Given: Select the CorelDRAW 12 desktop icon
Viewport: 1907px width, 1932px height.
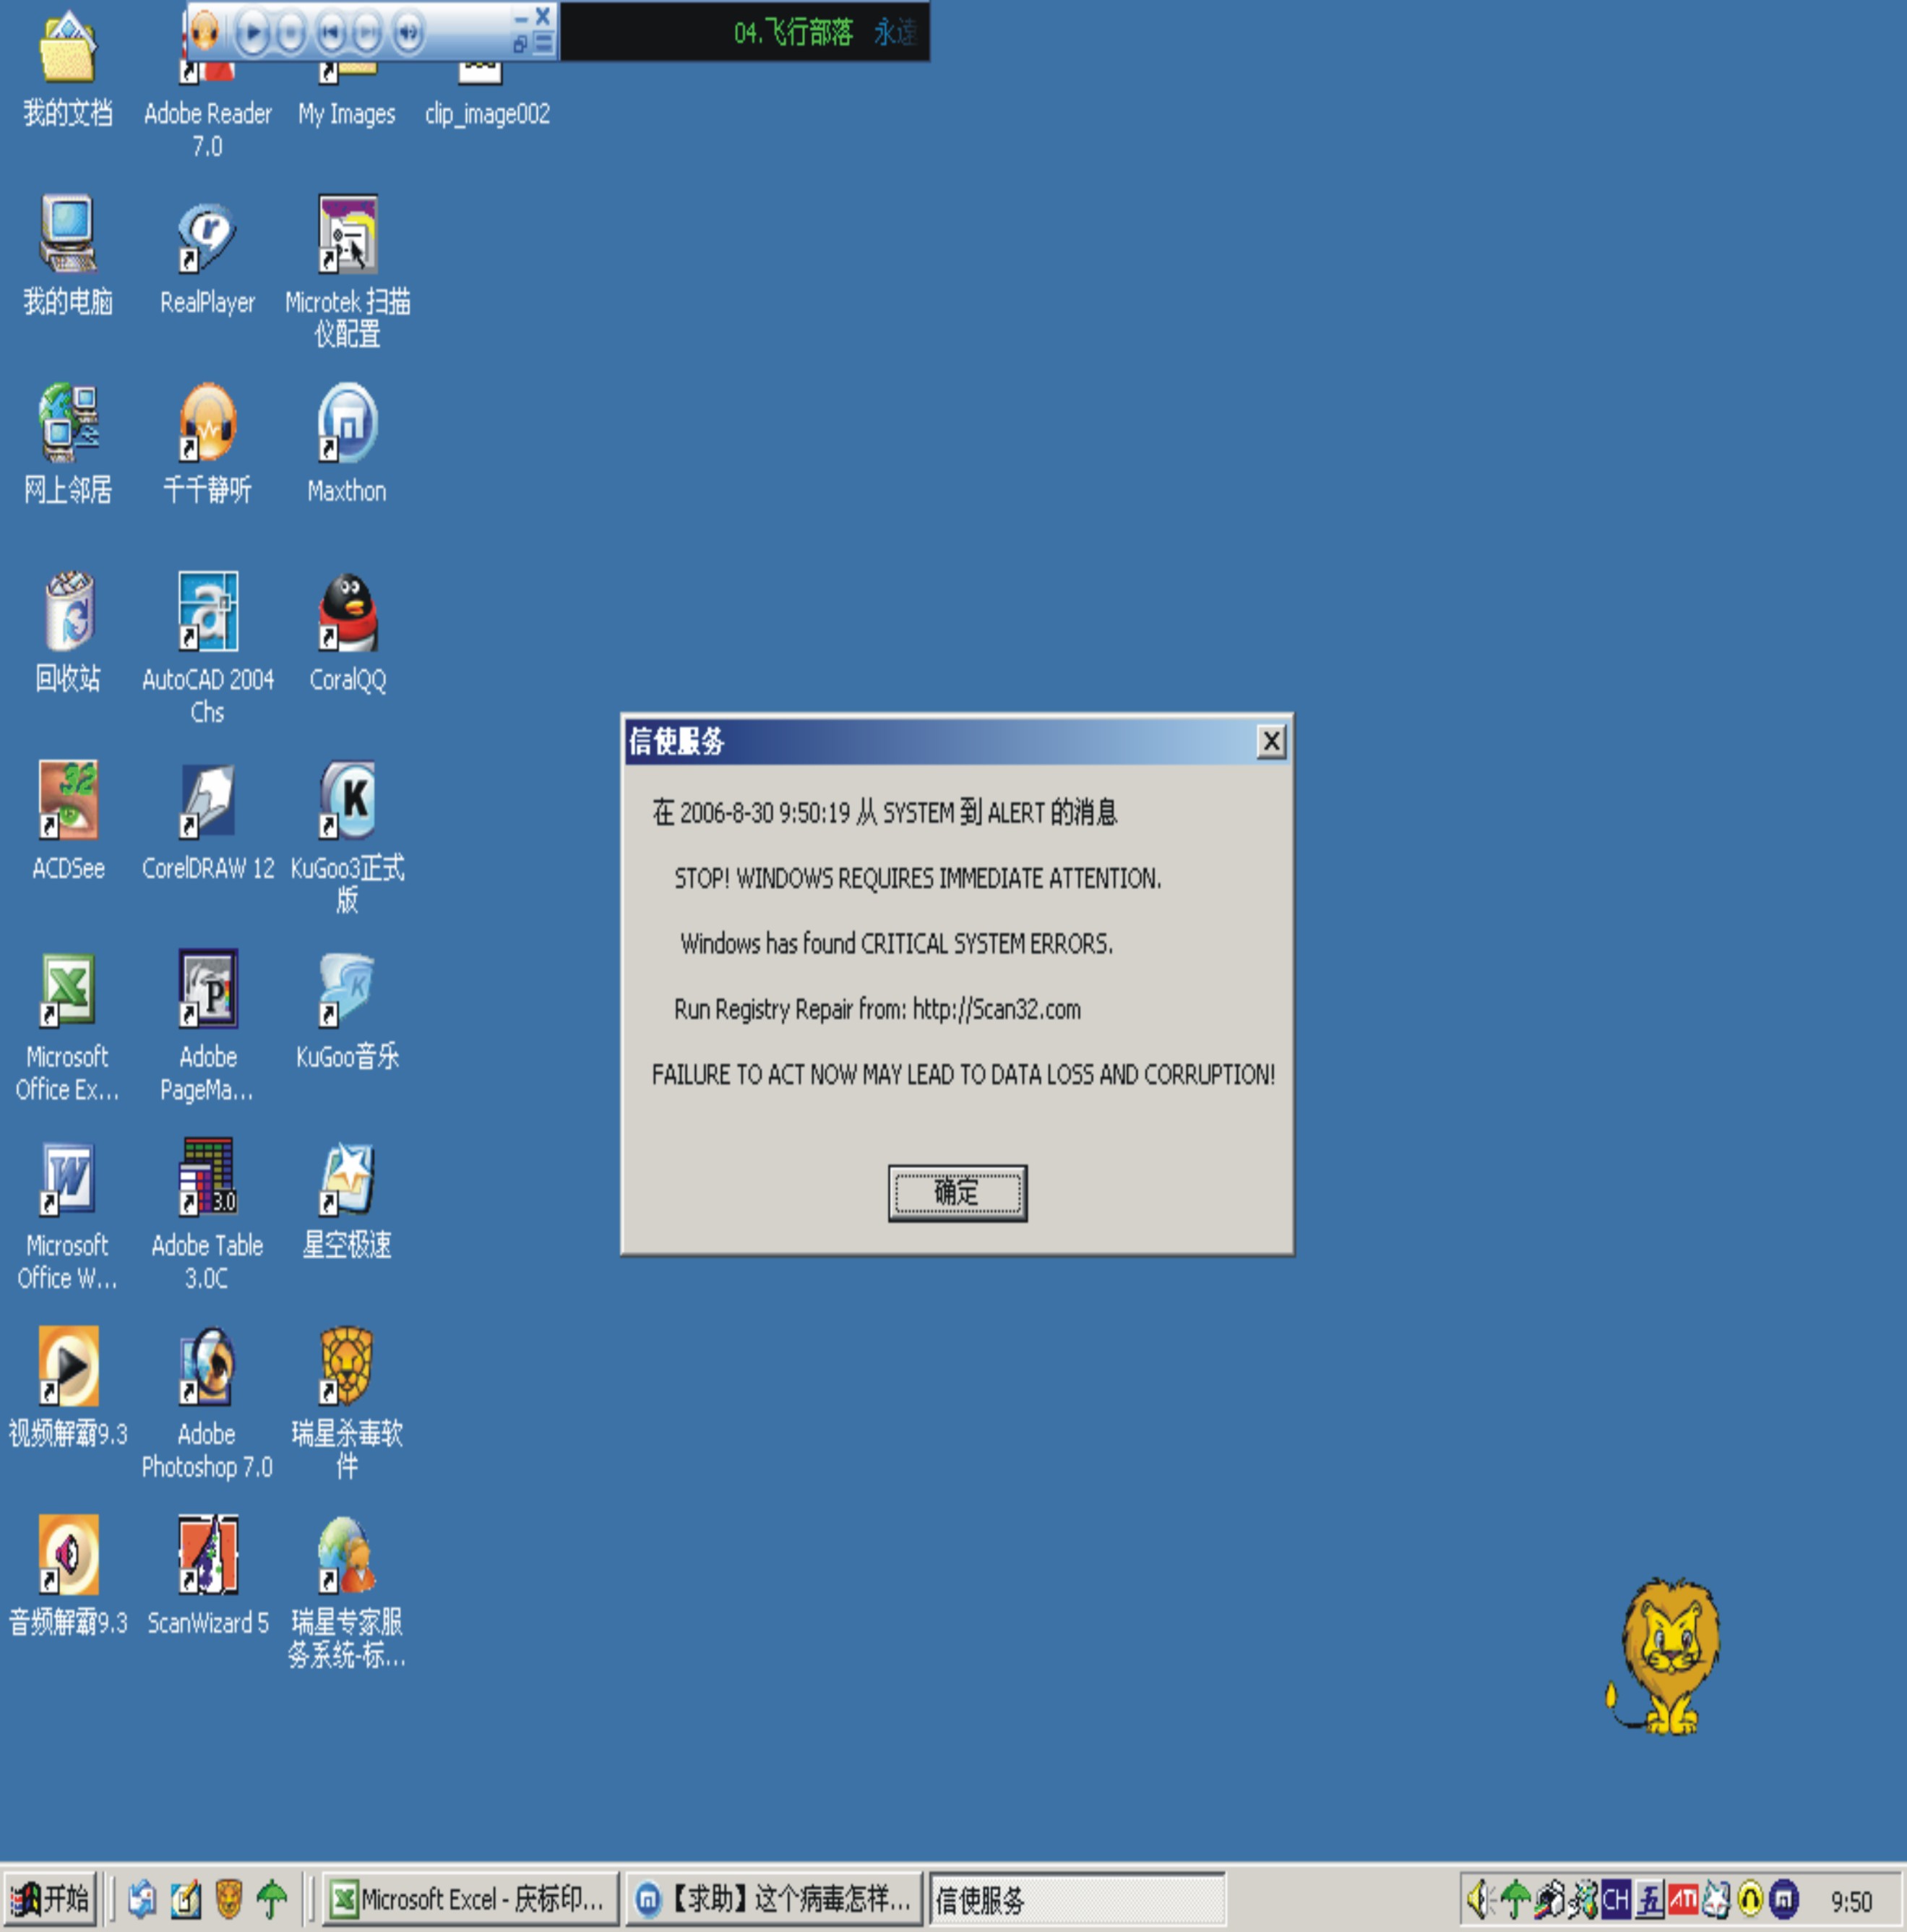Looking at the screenshot, I should tap(207, 801).
